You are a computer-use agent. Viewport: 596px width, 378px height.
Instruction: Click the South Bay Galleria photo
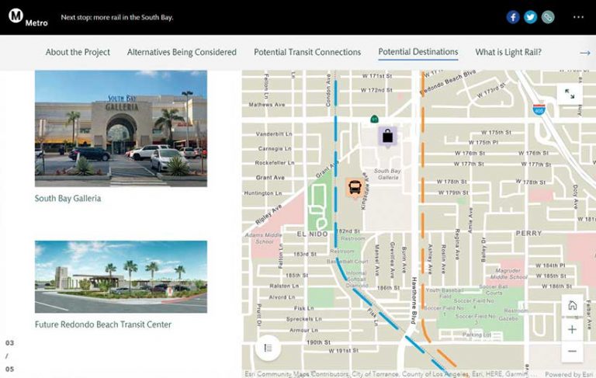[x=121, y=129]
